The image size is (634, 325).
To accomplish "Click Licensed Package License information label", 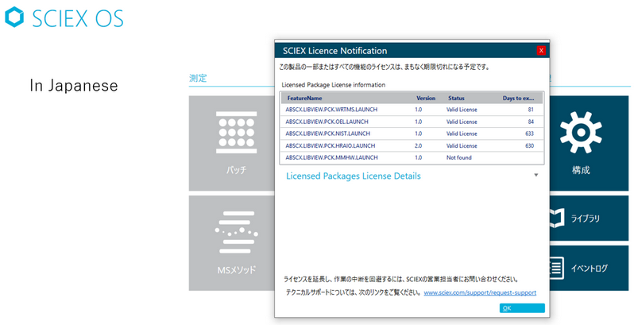I will coord(333,85).
